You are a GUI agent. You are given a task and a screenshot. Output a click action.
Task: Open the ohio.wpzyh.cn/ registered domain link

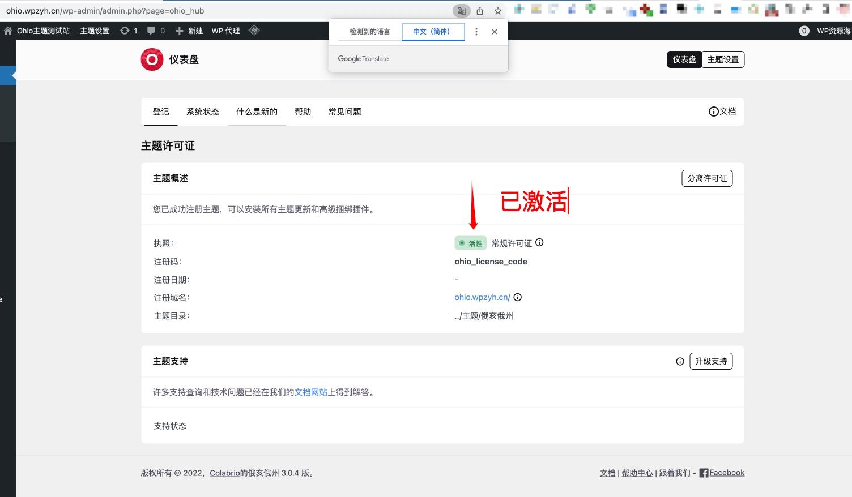482,297
